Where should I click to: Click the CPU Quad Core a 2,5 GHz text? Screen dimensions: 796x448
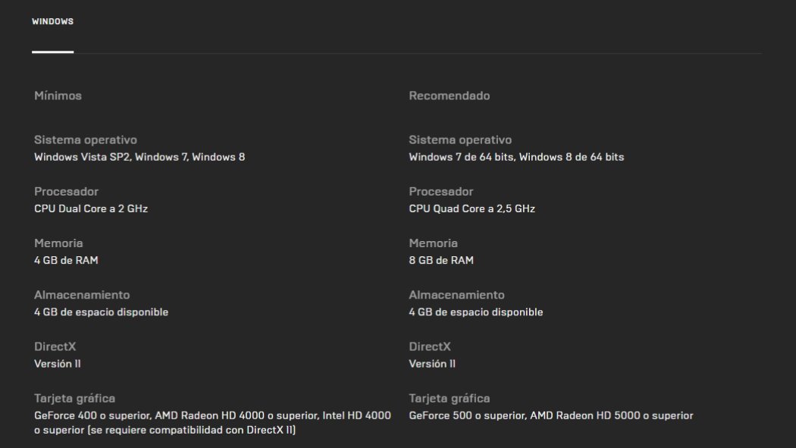(x=472, y=208)
